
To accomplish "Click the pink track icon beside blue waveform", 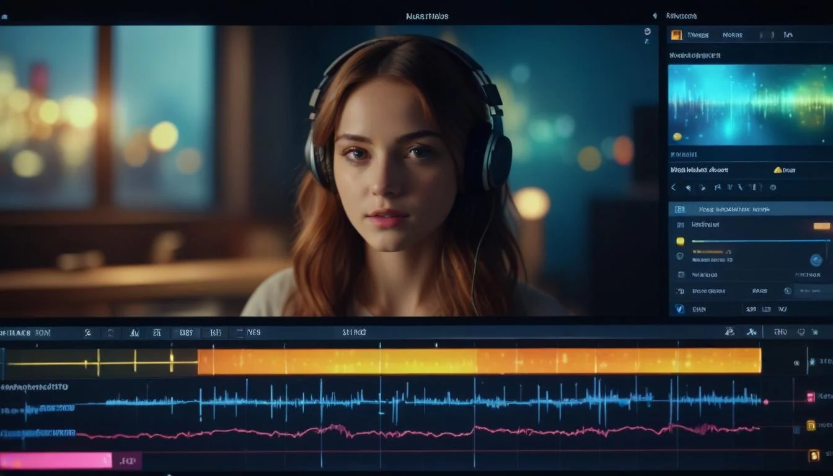I will point(810,397).
